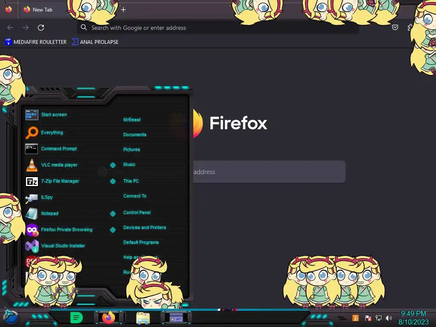
Task: Focus the Firefox address bar
Action: [218, 28]
